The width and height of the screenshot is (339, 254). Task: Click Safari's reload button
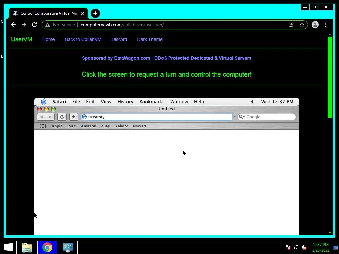tap(62, 117)
